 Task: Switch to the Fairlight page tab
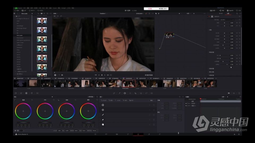coord(149,134)
